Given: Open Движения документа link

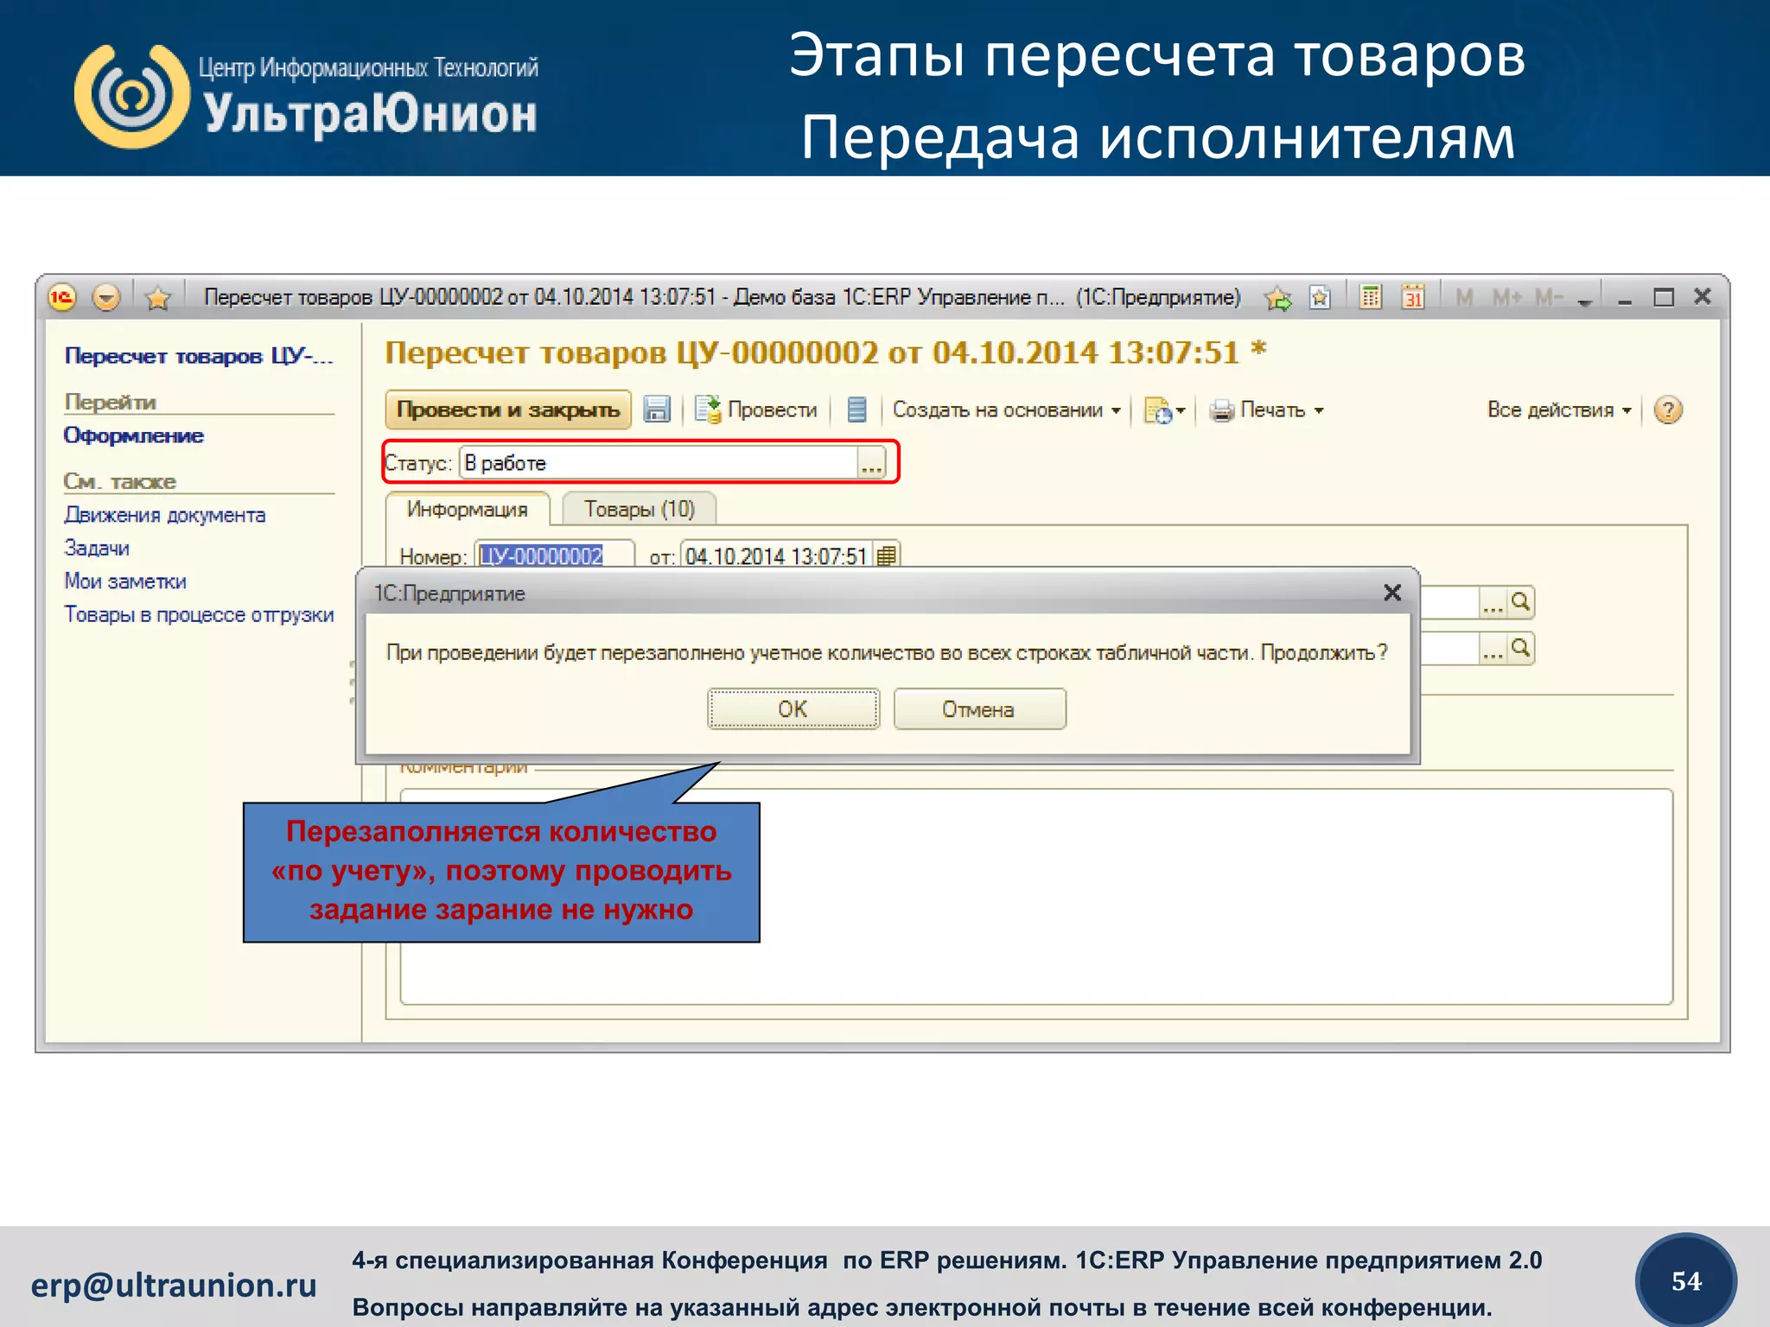Looking at the screenshot, I should (x=165, y=515).
